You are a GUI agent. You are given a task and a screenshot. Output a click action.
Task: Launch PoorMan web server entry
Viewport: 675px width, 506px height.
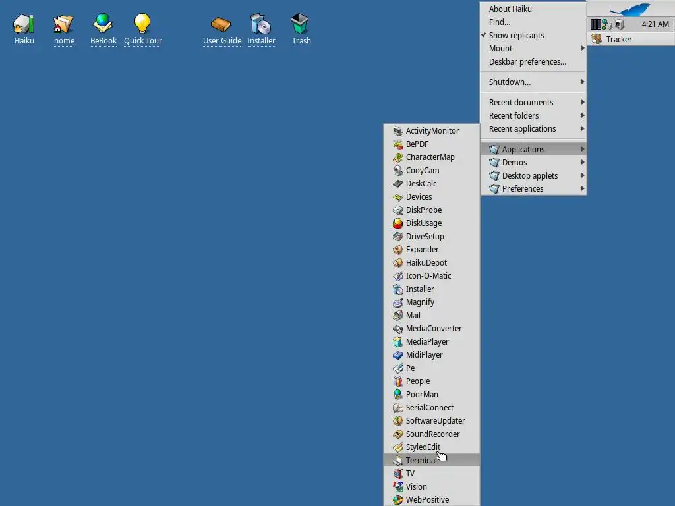432,395
